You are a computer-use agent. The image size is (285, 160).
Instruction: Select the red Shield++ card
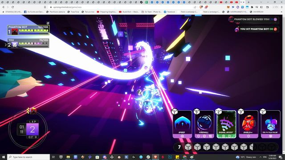pos(248,124)
